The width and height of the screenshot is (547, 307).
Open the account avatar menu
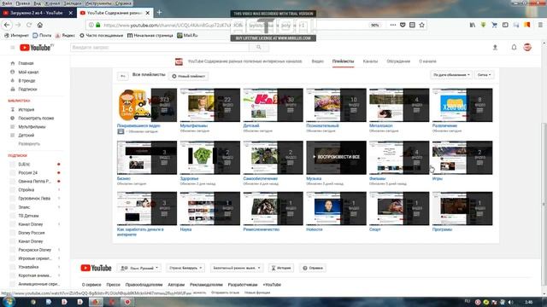coord(527,48)
